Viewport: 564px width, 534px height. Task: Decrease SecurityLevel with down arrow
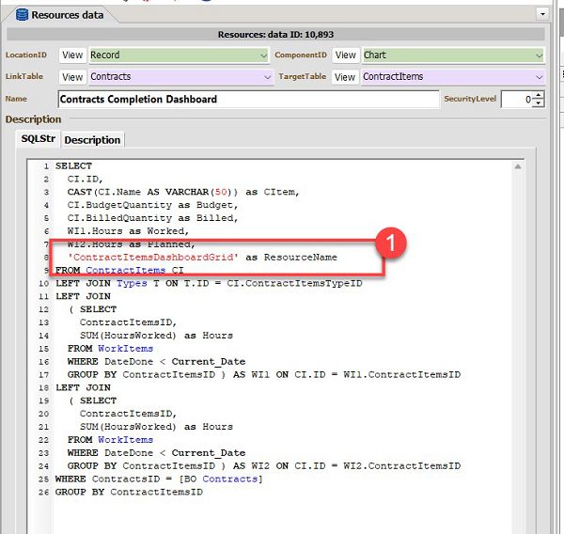pos(538,103)
